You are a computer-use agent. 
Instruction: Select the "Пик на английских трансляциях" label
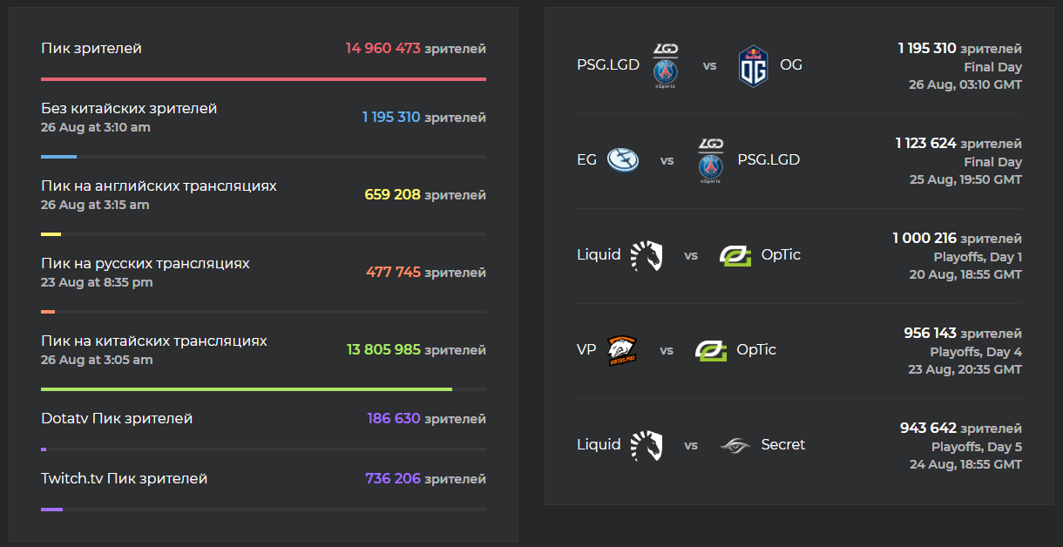click(159, 186)
